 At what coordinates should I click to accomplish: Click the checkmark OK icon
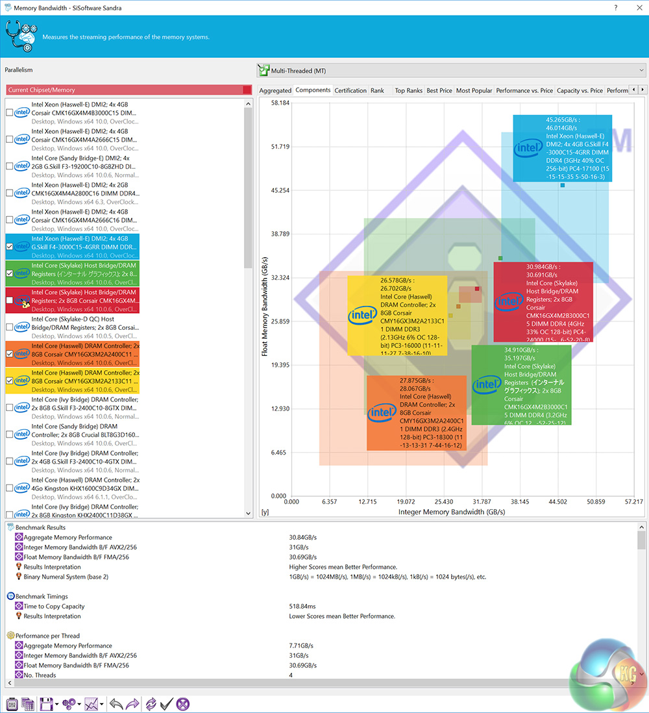tap(166, 705)
